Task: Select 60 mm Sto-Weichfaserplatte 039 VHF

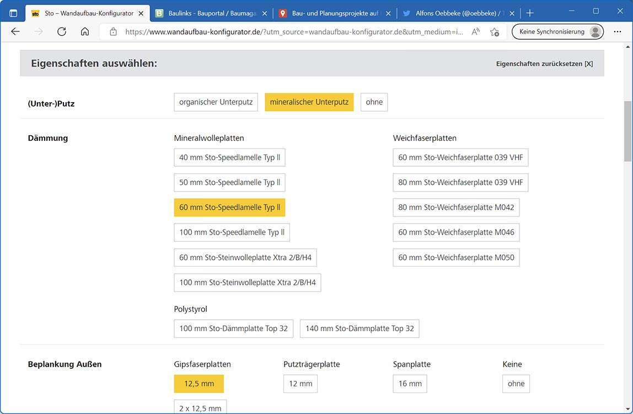Action: pyautogui.click(x=460, y=157)
